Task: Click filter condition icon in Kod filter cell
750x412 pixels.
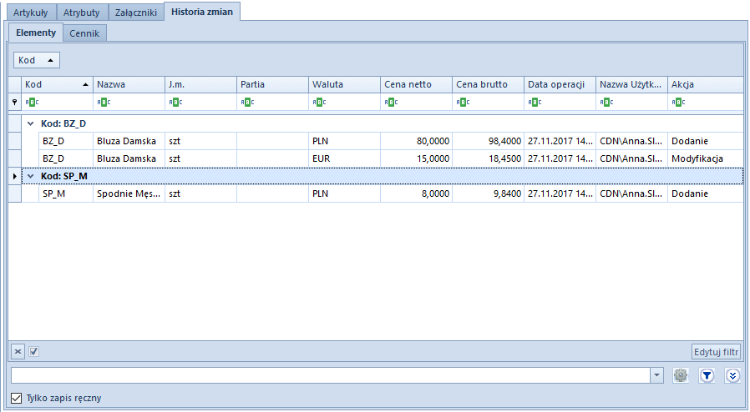Action: [x=32, y=102]
